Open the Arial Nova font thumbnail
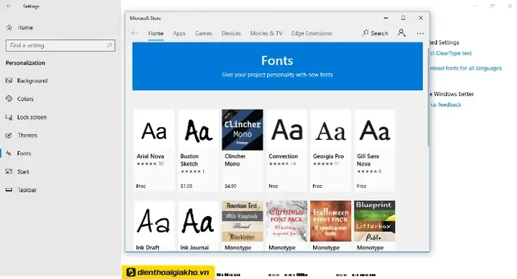The height and width of the screenshot is (279, 517). coord(154,130)
